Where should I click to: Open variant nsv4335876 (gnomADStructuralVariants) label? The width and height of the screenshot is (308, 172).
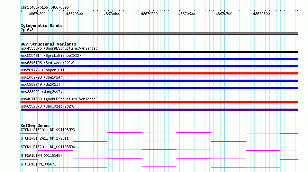coord(59,48)
